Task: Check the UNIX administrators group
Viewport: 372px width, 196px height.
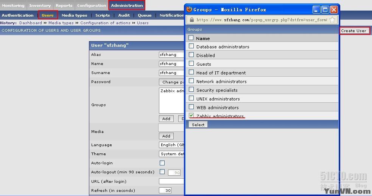Action: (x=191, y=98)
